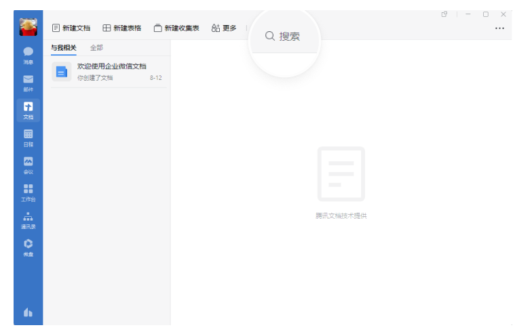
Task: Open the 工作台 (Workbench) sidebar icon
Action: click(x=28, y=192)
